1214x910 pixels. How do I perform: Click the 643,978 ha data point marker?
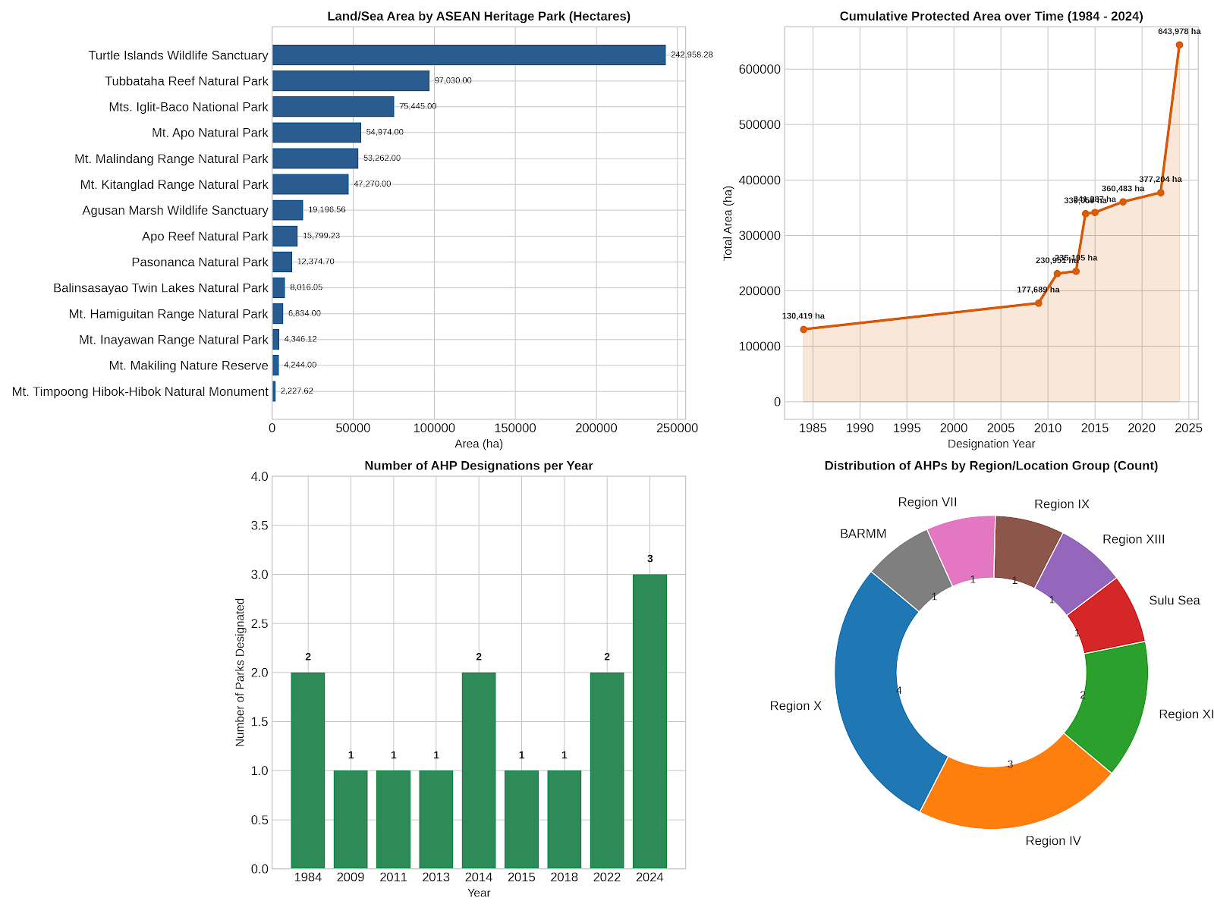pos(1179,45)
